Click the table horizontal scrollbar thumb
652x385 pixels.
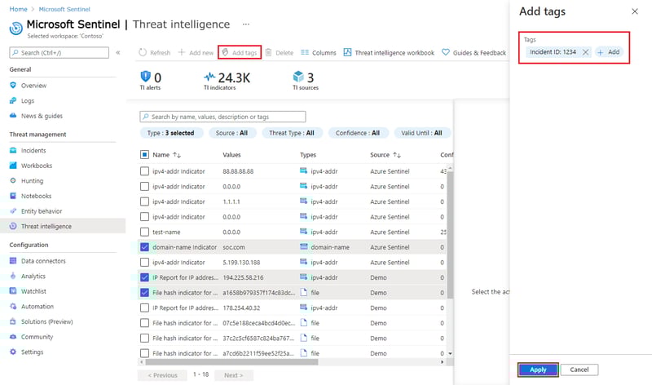click(x=231, y=362)
